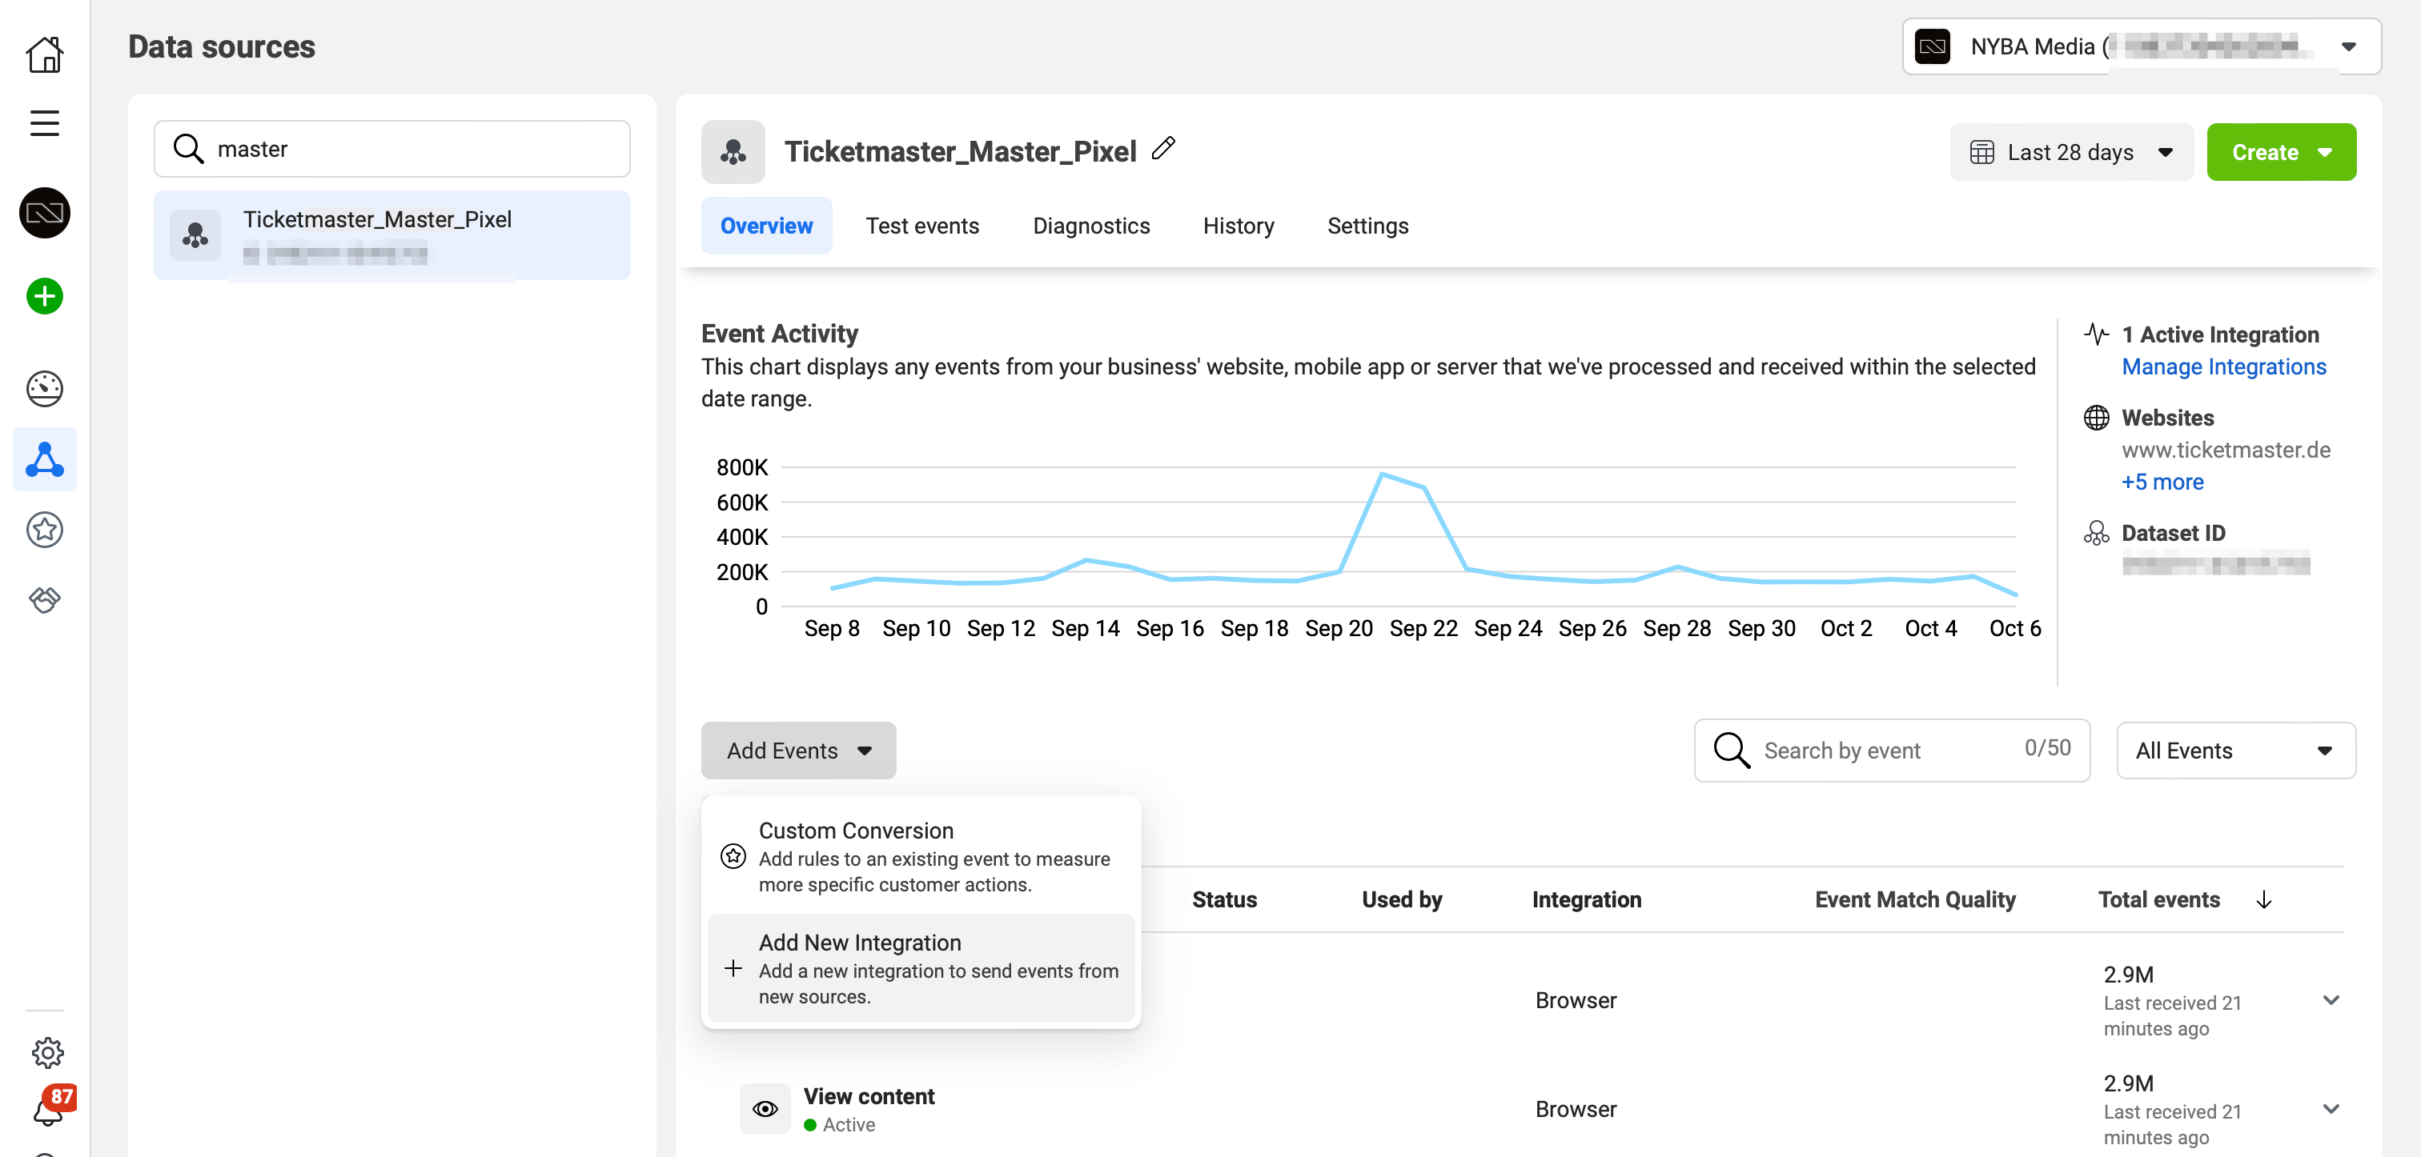This screenshot has height=1157, width=2421.
Task: Click the Status column header
Action: [1223, 899]
